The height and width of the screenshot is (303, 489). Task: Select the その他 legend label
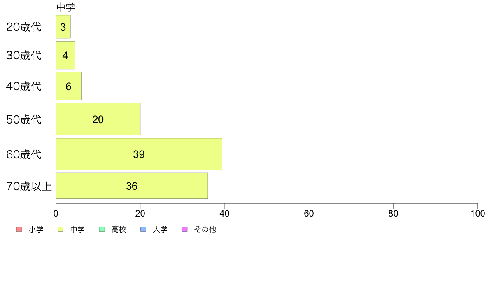tap(205, 229)
